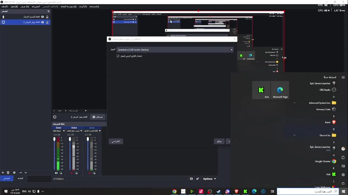
Task: Toggle lock on display capture 2 source
Action: coord(47,22)
